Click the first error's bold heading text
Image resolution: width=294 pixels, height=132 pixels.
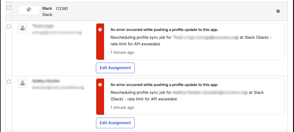164,30
